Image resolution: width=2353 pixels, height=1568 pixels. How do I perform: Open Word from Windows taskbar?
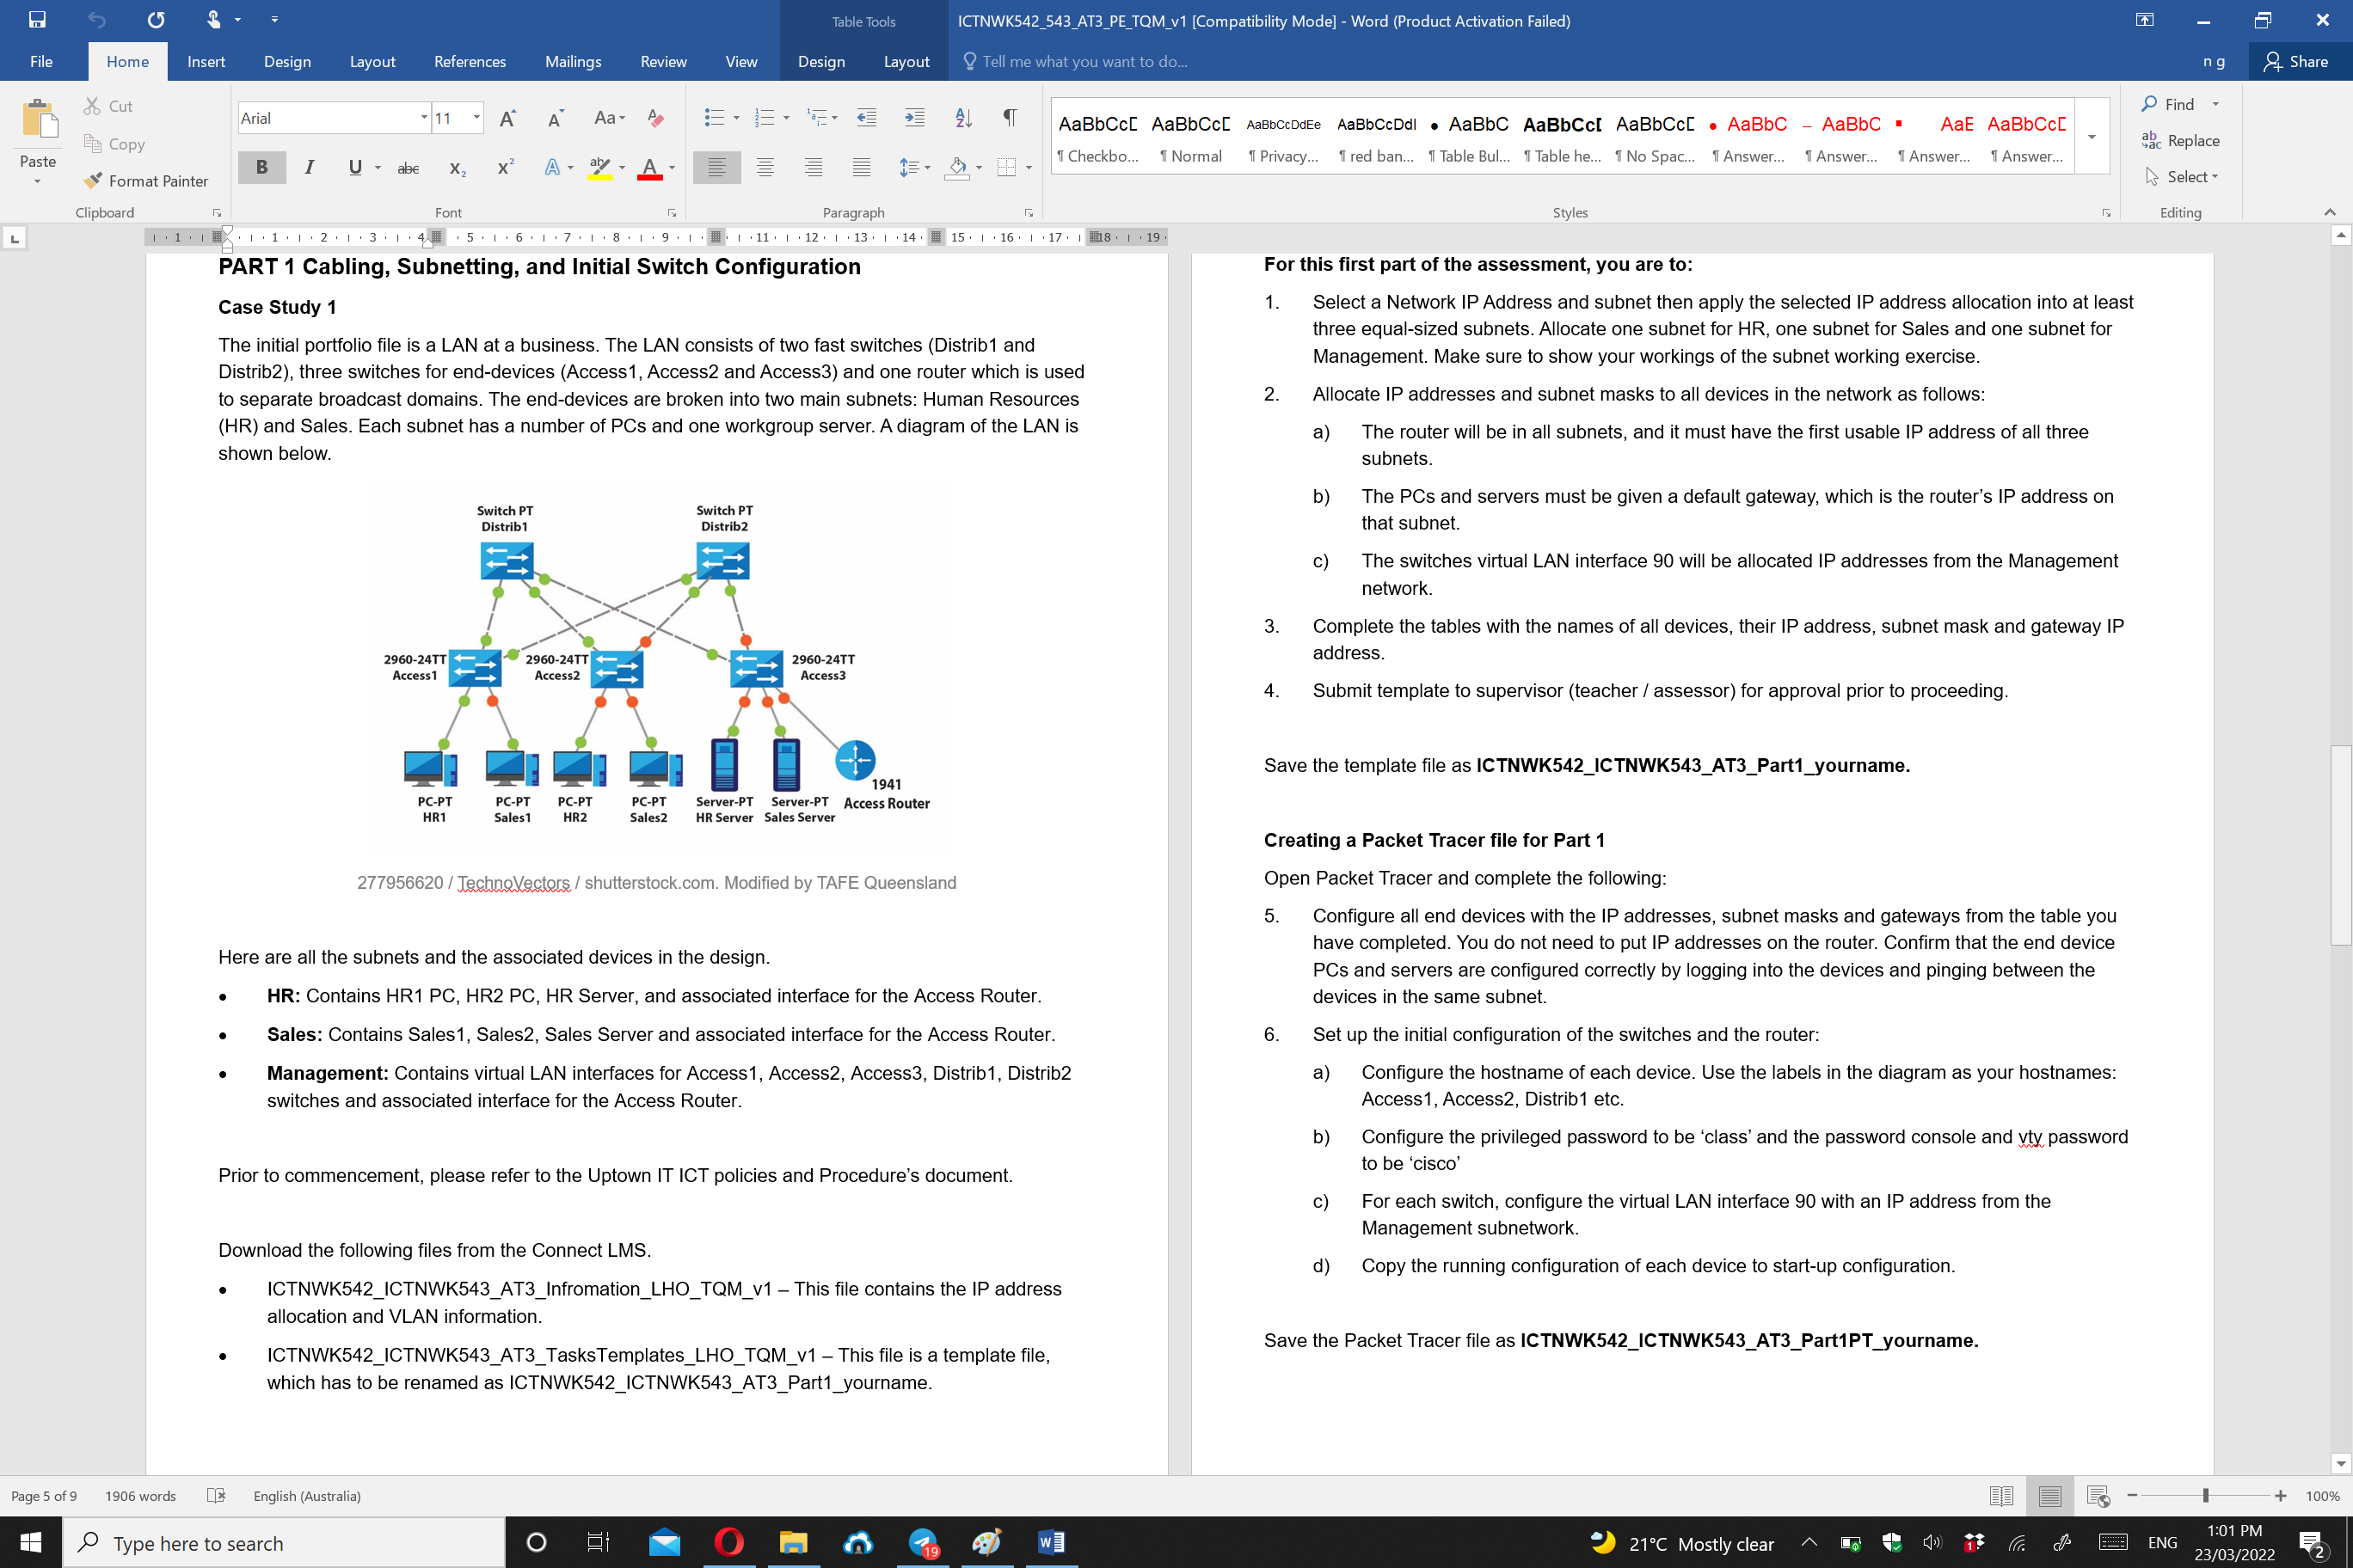tap(1050, 1543)
